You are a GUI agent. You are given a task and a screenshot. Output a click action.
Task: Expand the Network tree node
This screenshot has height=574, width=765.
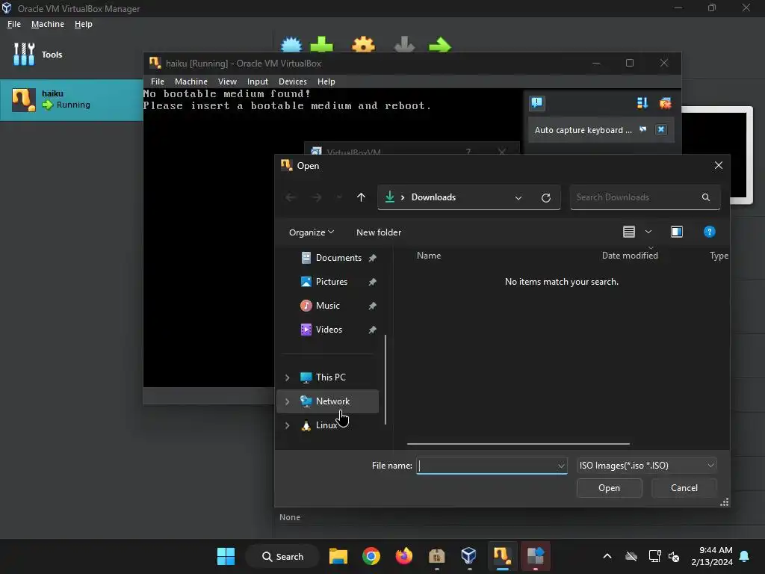click(287, 401)
